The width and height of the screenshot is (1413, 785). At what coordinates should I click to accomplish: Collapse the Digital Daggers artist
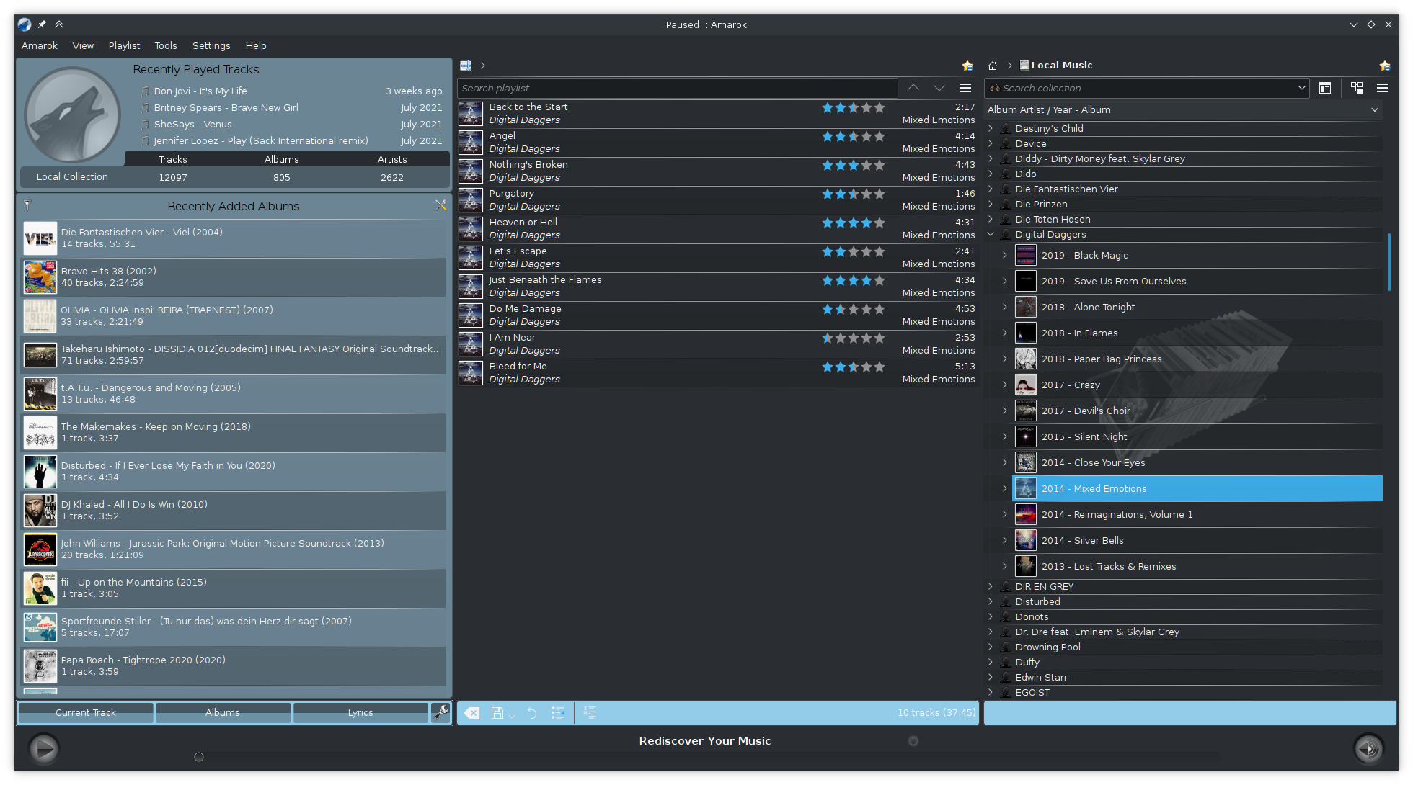tap(991, 234)
